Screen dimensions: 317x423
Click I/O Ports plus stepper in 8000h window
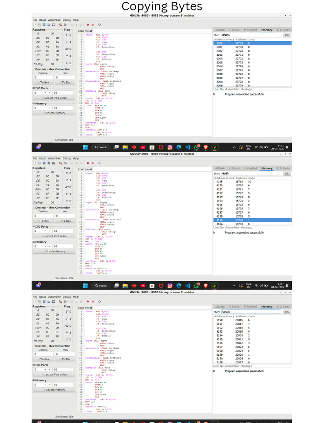tap(50, 93)
